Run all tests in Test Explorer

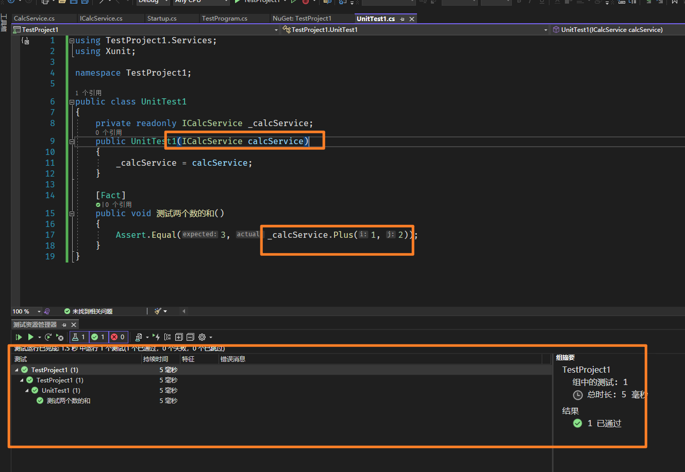click(19, 337)
